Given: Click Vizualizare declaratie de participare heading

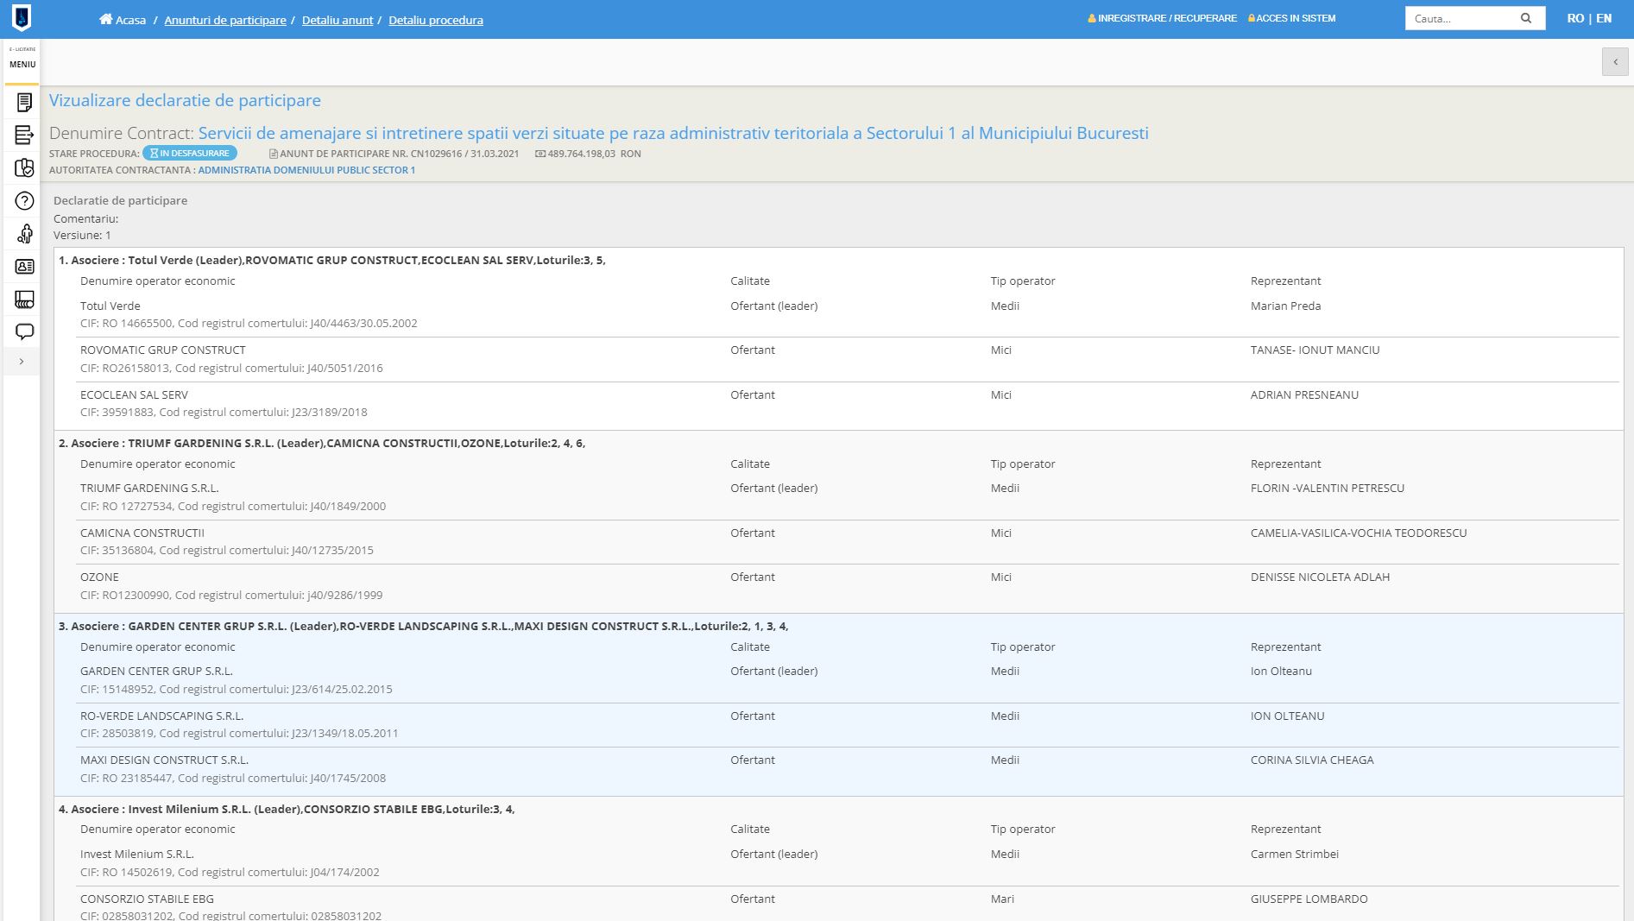Looking at the screenshot, I should pos(185,100).
